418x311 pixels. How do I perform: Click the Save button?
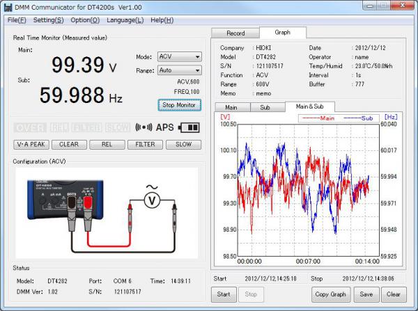pos(366,294)
